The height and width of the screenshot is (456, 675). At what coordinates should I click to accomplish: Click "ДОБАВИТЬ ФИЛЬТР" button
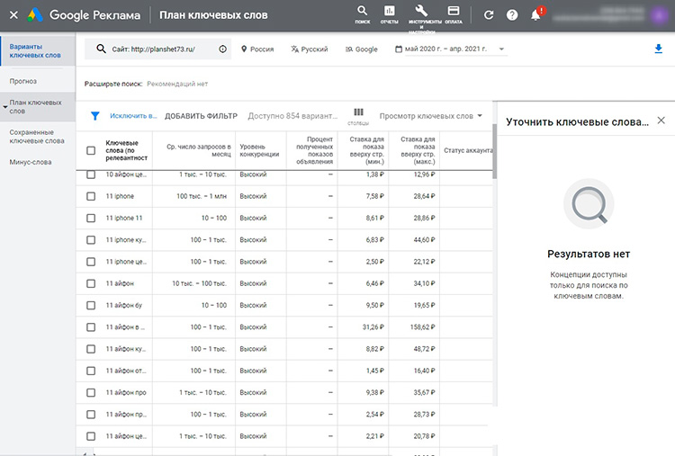pos(201,116)
